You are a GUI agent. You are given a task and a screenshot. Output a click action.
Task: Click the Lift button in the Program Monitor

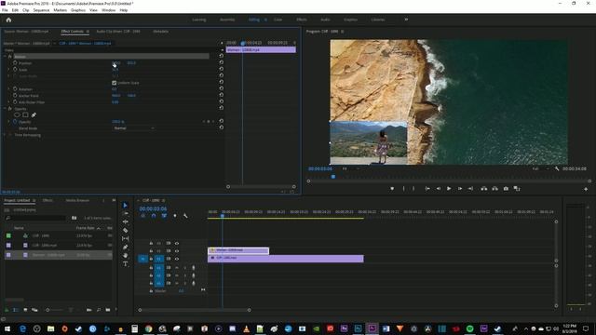coord(484,188)
